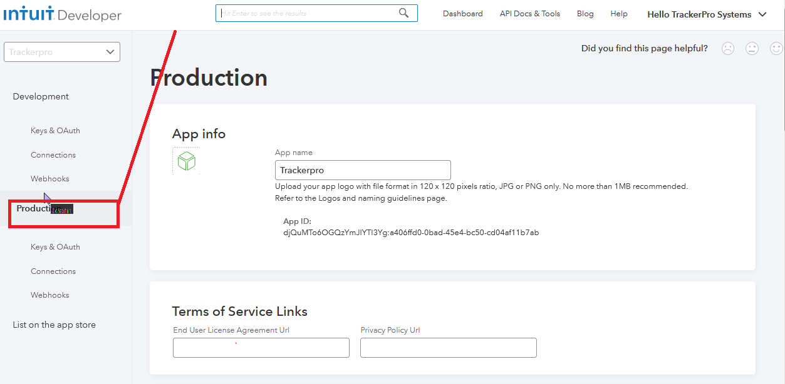The height and width of the screenshot is (384, 785).
Task: Go to API Docs & Tools
Action: coord(529,14)
